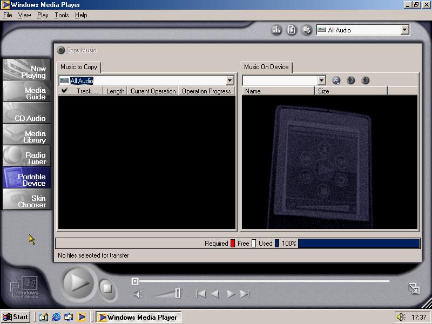
Task: Open the device dropdown under Music On Device
Action: pos(322,80)
